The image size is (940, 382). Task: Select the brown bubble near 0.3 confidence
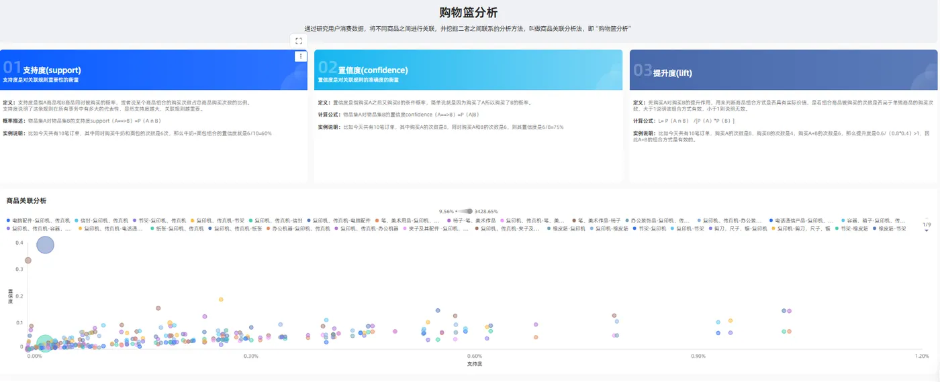[28, 260]
